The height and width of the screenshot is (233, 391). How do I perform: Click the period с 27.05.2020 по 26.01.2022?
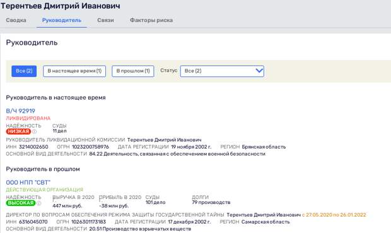[x=334, y=215]
